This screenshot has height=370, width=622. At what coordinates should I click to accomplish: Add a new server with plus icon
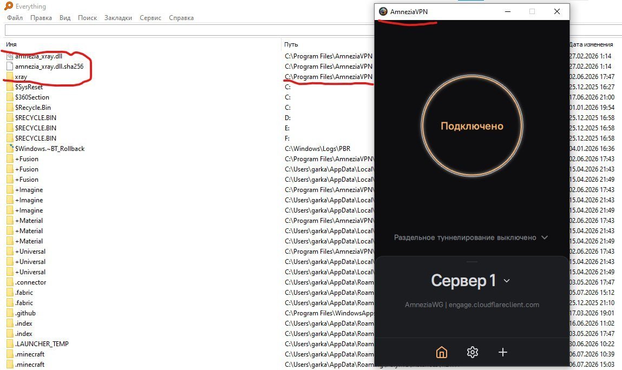pos(502,352)
